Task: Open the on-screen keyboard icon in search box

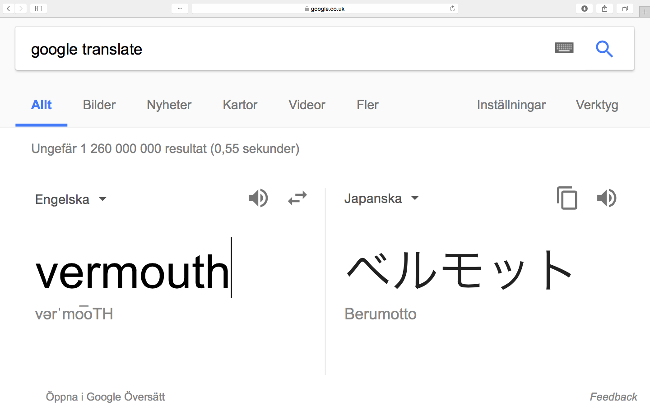Action: [564, 48]
